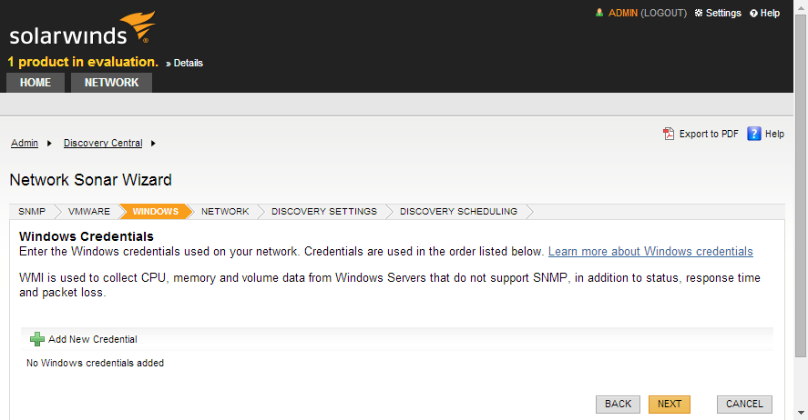Open Learn more about Windows credentials link
This screenshot has height=420, width=808.
pyautogui.click(x=650, y=252)
